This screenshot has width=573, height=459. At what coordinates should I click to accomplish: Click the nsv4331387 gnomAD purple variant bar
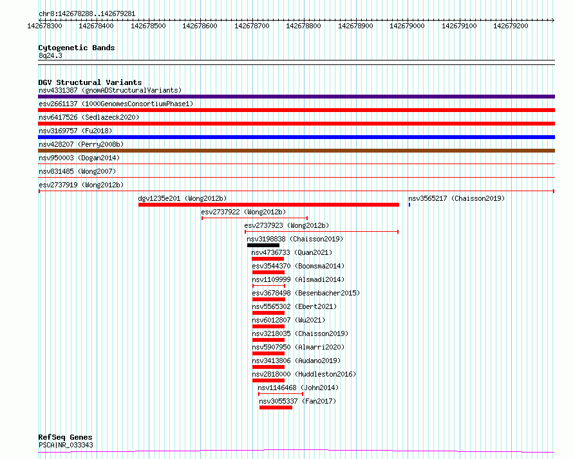click(x=296, y=97)
